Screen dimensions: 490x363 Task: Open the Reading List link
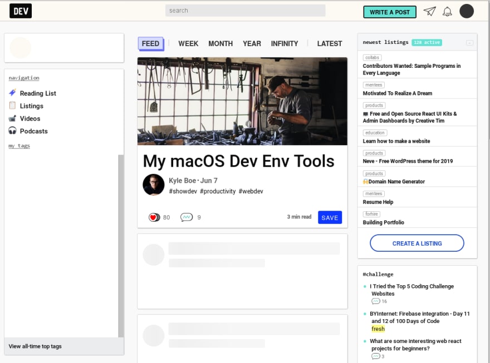[38, 93]
